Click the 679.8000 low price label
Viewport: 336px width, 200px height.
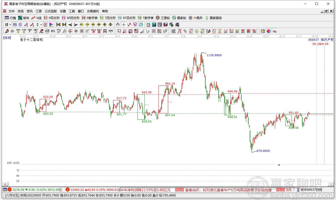coord(263,151)
